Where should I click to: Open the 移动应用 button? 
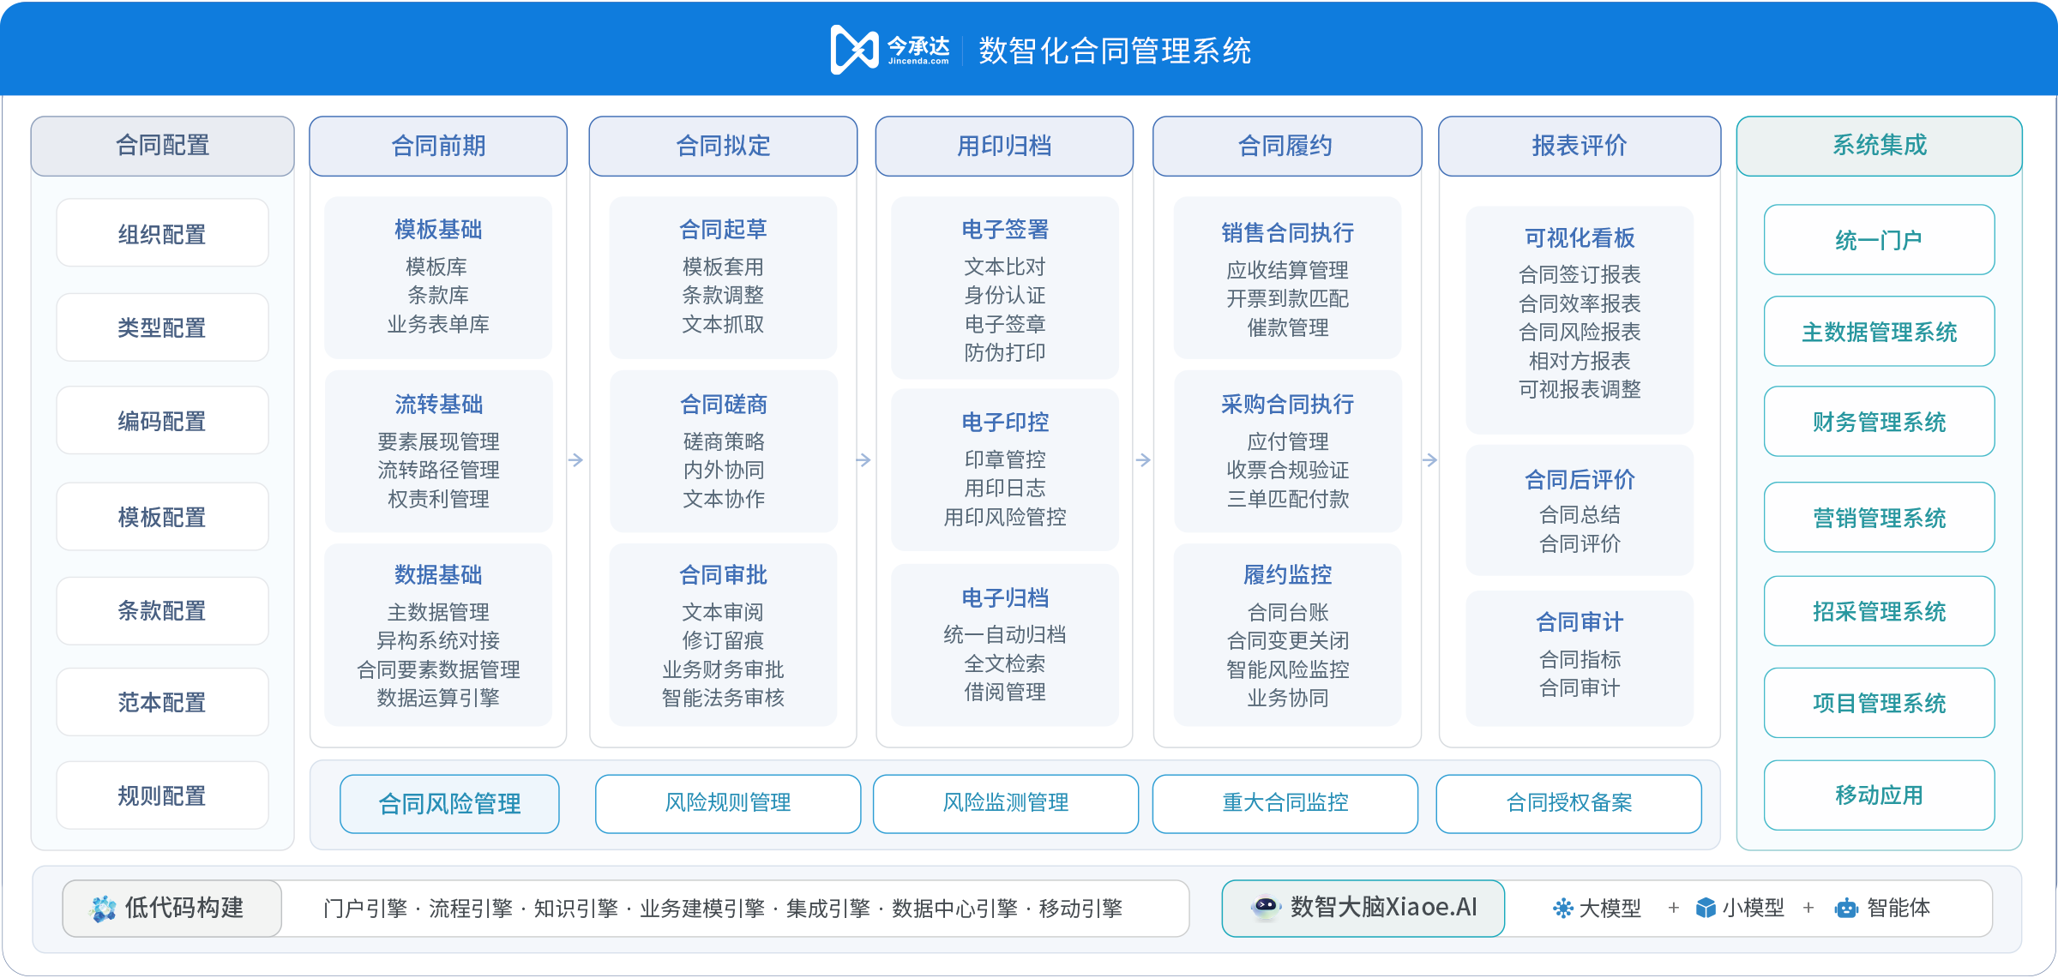click(x=1879, y=795)
